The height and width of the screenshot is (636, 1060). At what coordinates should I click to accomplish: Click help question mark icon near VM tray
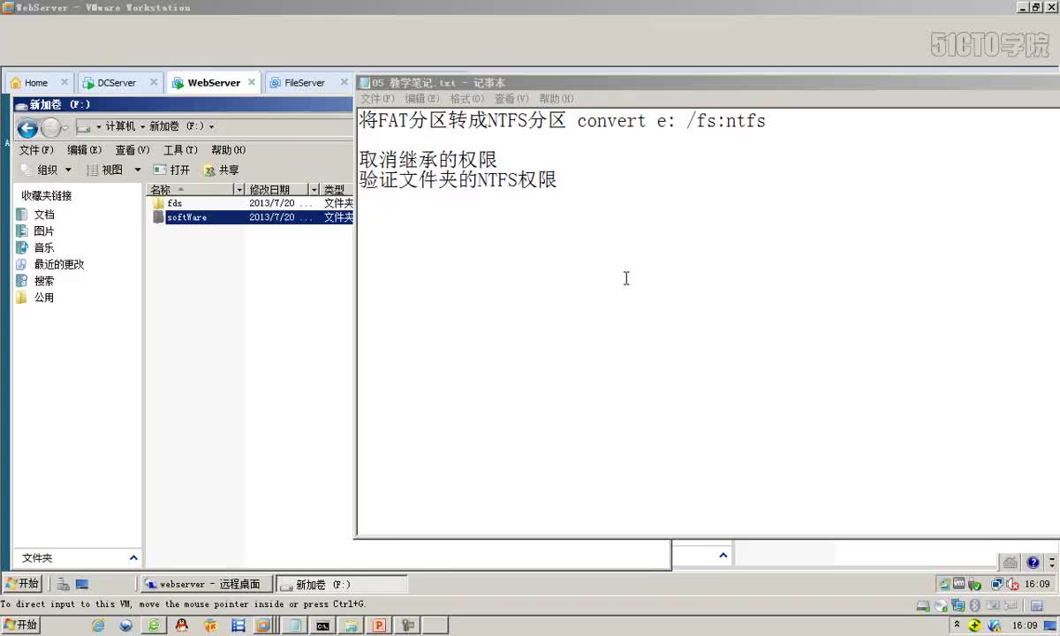click(1033, 562)
